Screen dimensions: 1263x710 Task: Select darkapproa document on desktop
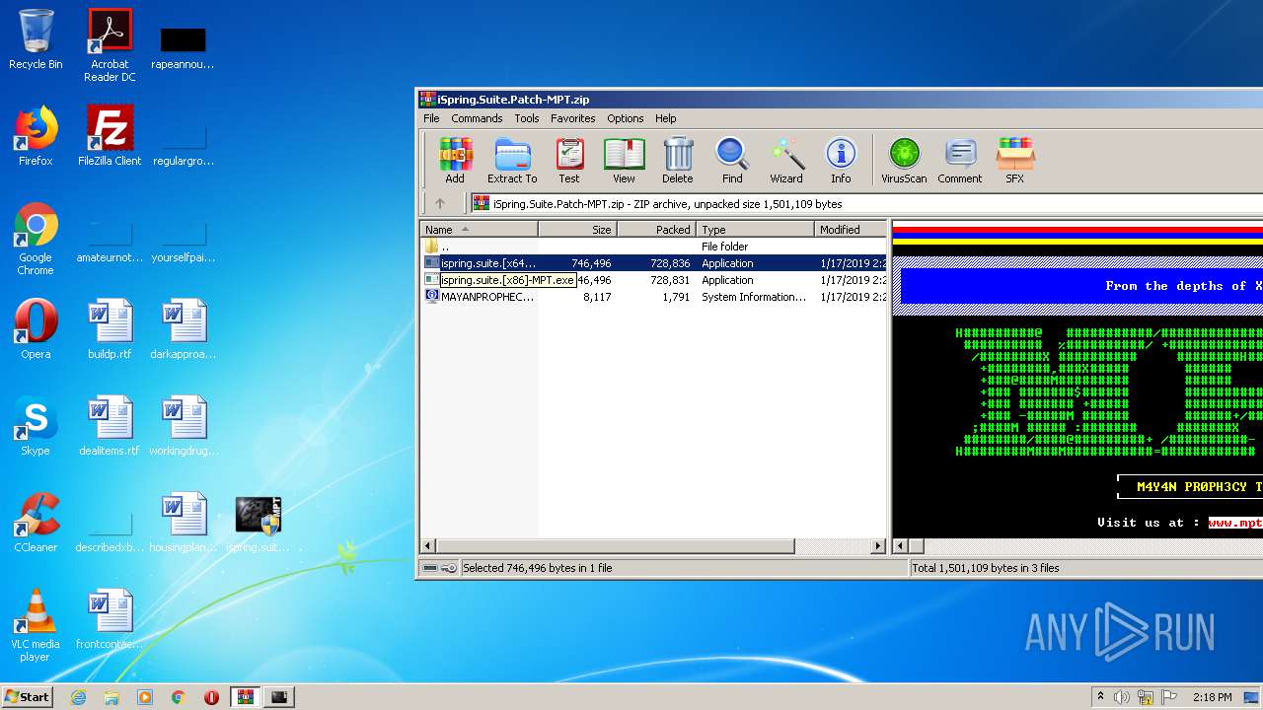pyautogui.click(x=184, y=329)
